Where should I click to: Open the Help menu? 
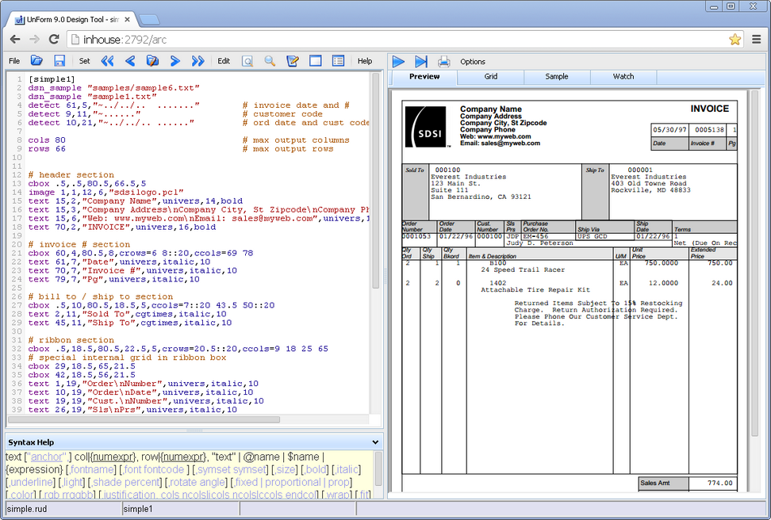tap(365, 61)
